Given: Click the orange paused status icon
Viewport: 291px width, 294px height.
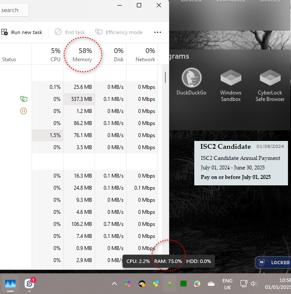Looking at the screenshot, I should (x=23, y=111).
